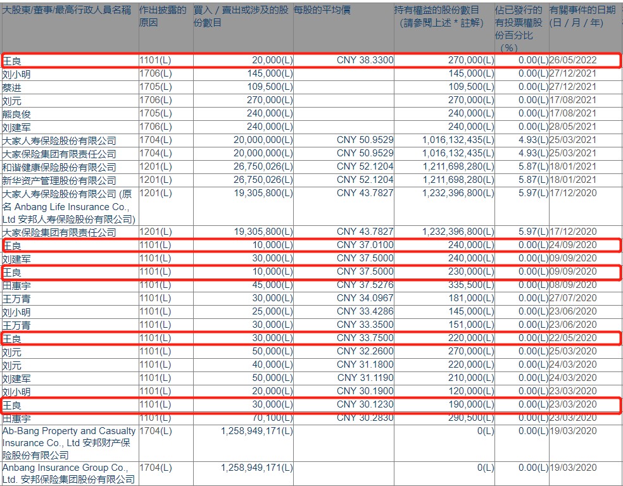Select the 每股的平均價 column header
The height and width of the screenshot is (486, 623).
coord(322,11)
